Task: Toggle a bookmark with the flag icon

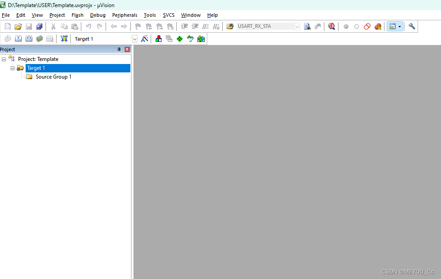Action: (x=138, y=26)
